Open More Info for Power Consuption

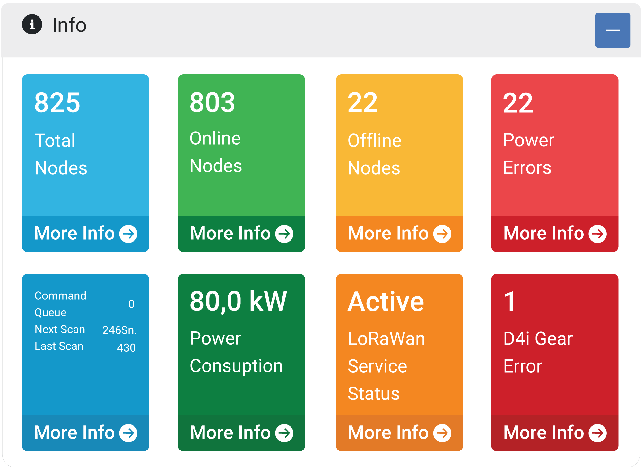241,433
